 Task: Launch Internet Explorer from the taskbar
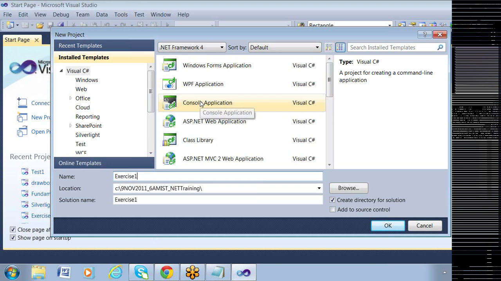115,272
